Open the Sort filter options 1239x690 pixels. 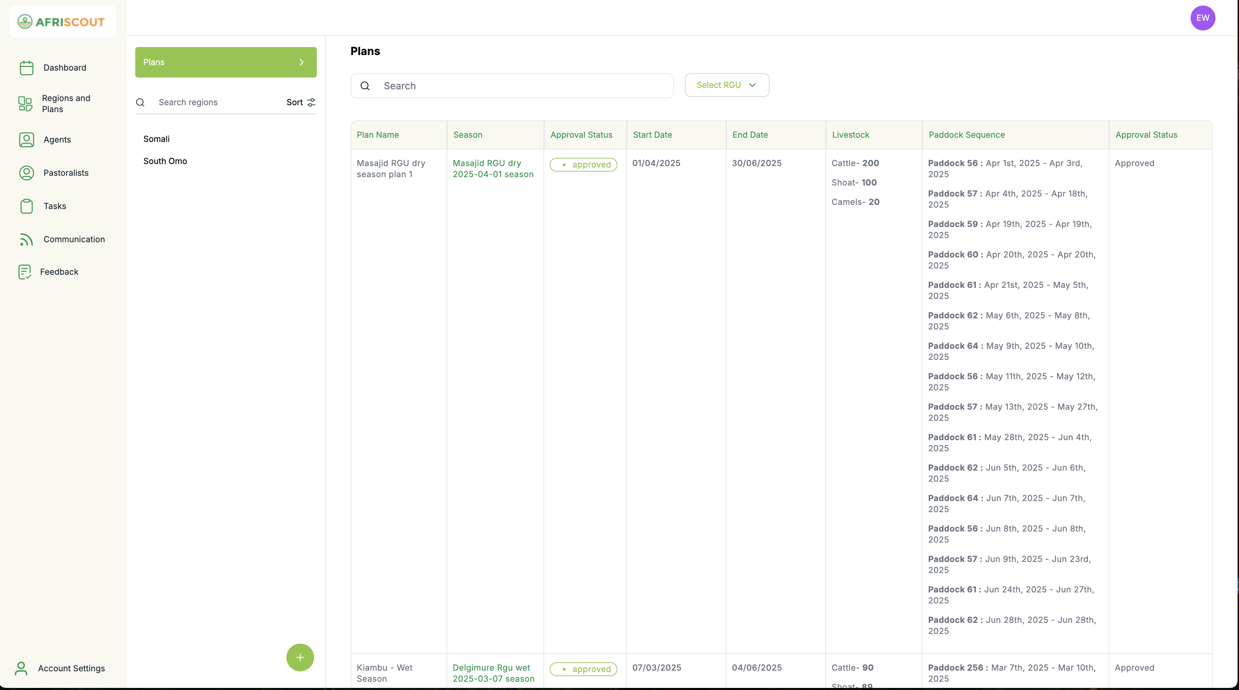click(x=301, y=102)
